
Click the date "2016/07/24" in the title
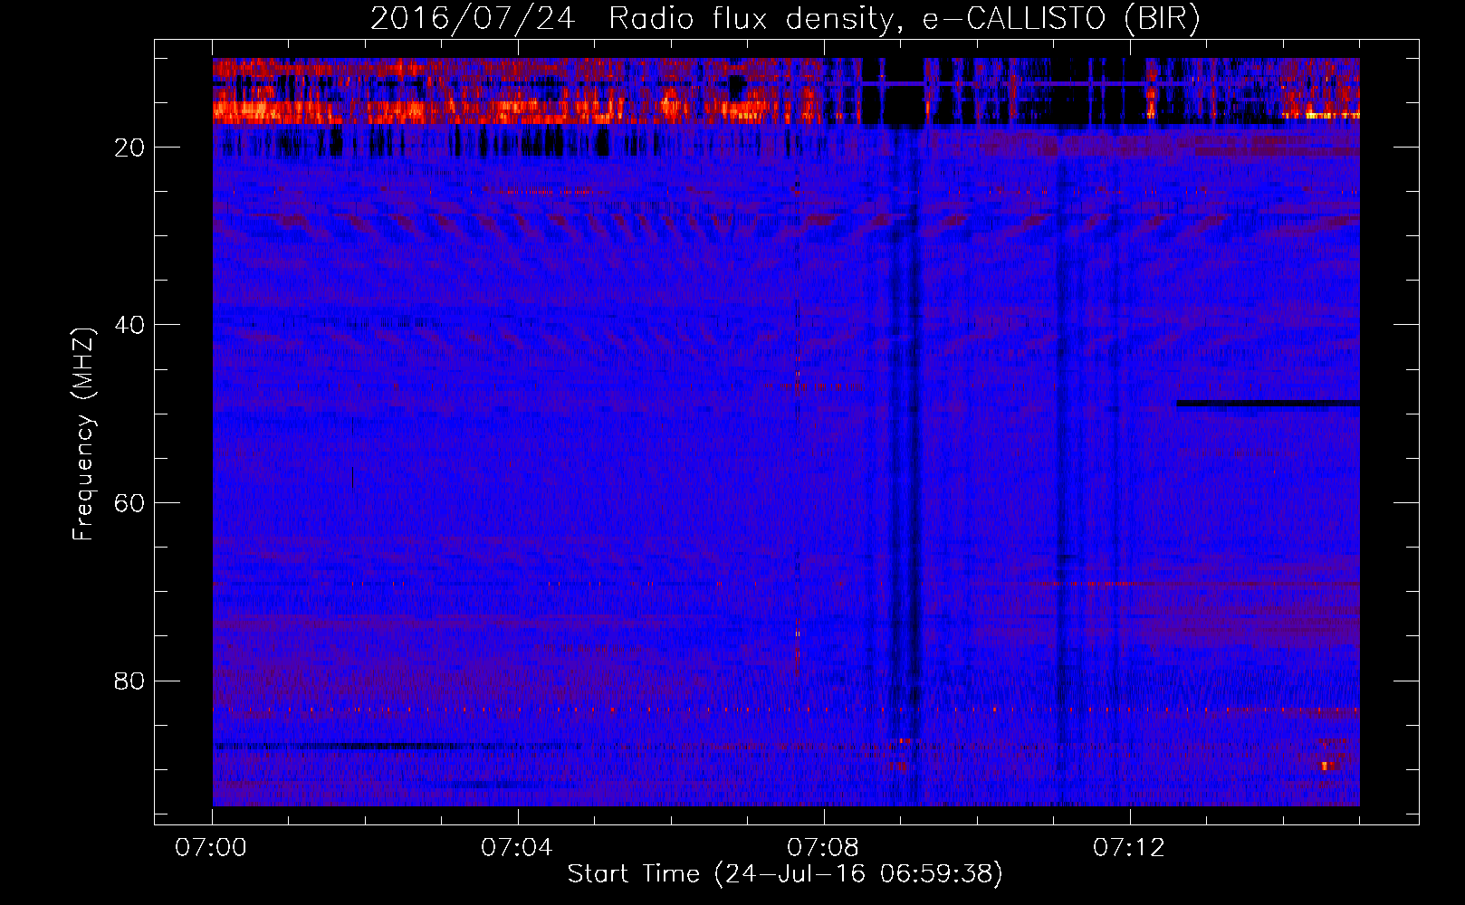point(473,19)
